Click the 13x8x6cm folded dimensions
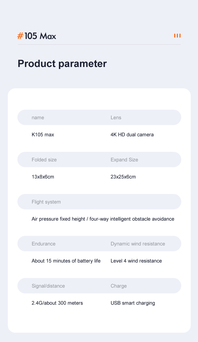Viewport: 198px width, 342px height. tap(43, 177)
